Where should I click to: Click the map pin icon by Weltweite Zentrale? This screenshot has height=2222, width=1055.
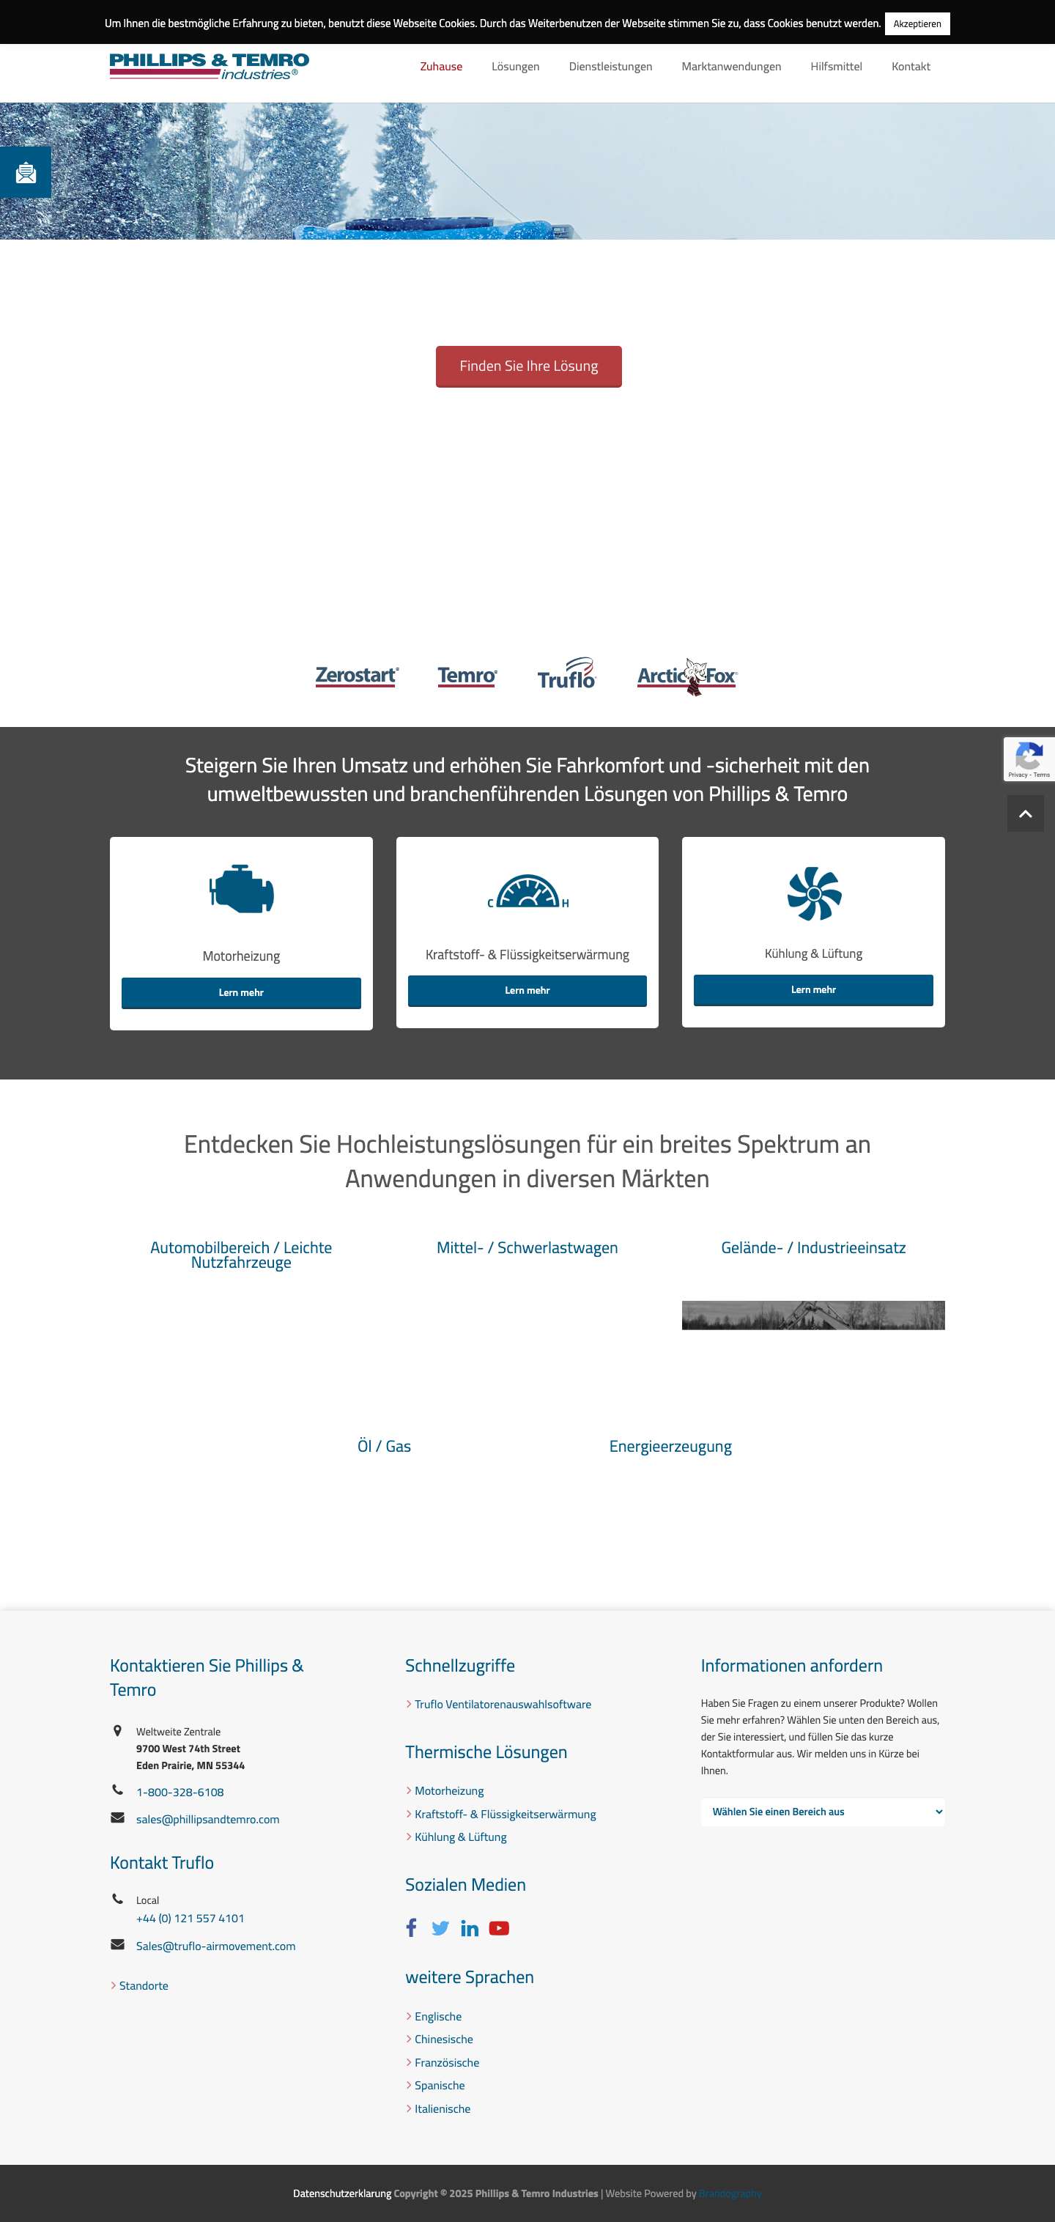pyautogui.click(x=117, y=1730)
